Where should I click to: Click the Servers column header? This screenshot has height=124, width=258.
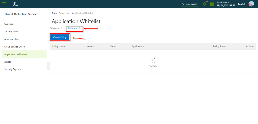pos(90,46)
